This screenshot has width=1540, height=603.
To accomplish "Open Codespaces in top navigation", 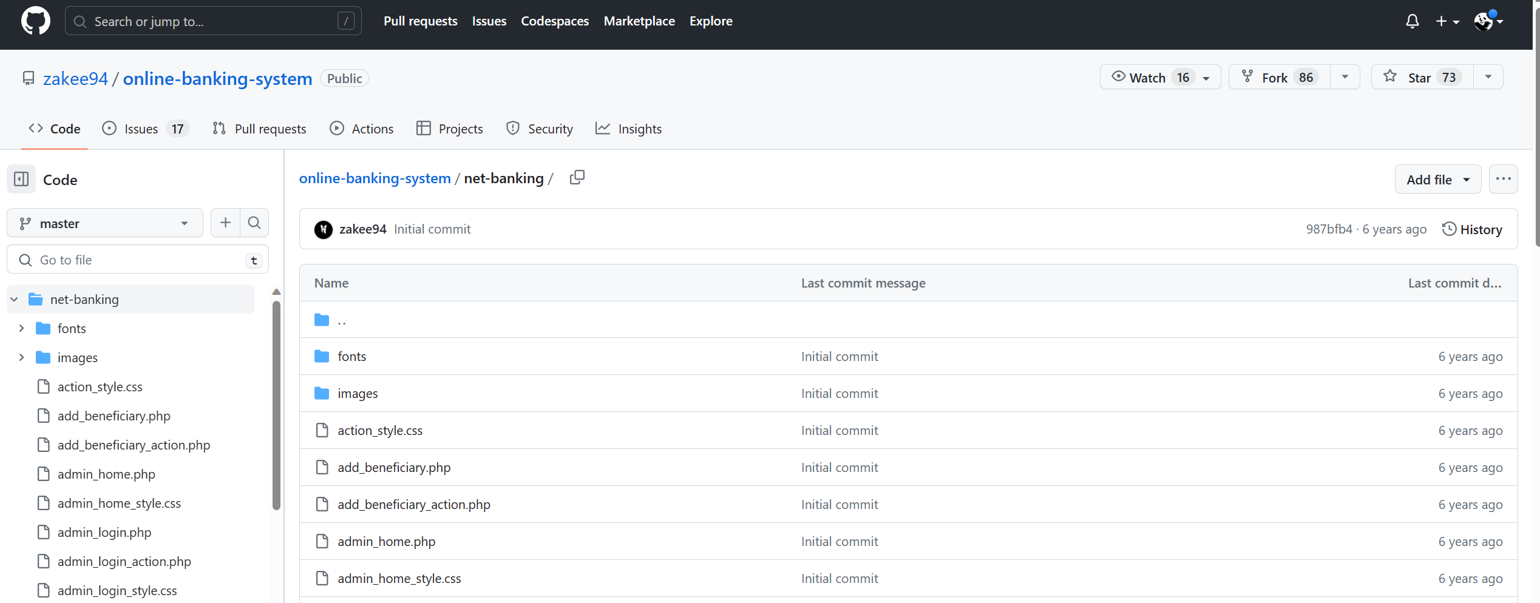I will tap(555, 21).
